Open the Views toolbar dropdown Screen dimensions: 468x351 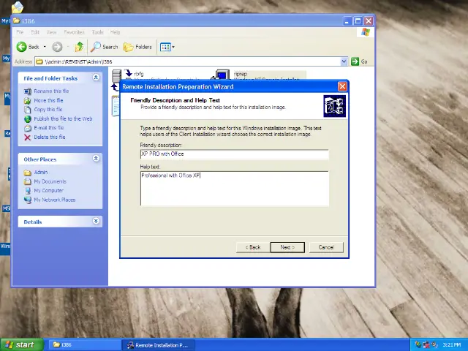[167, 47]
